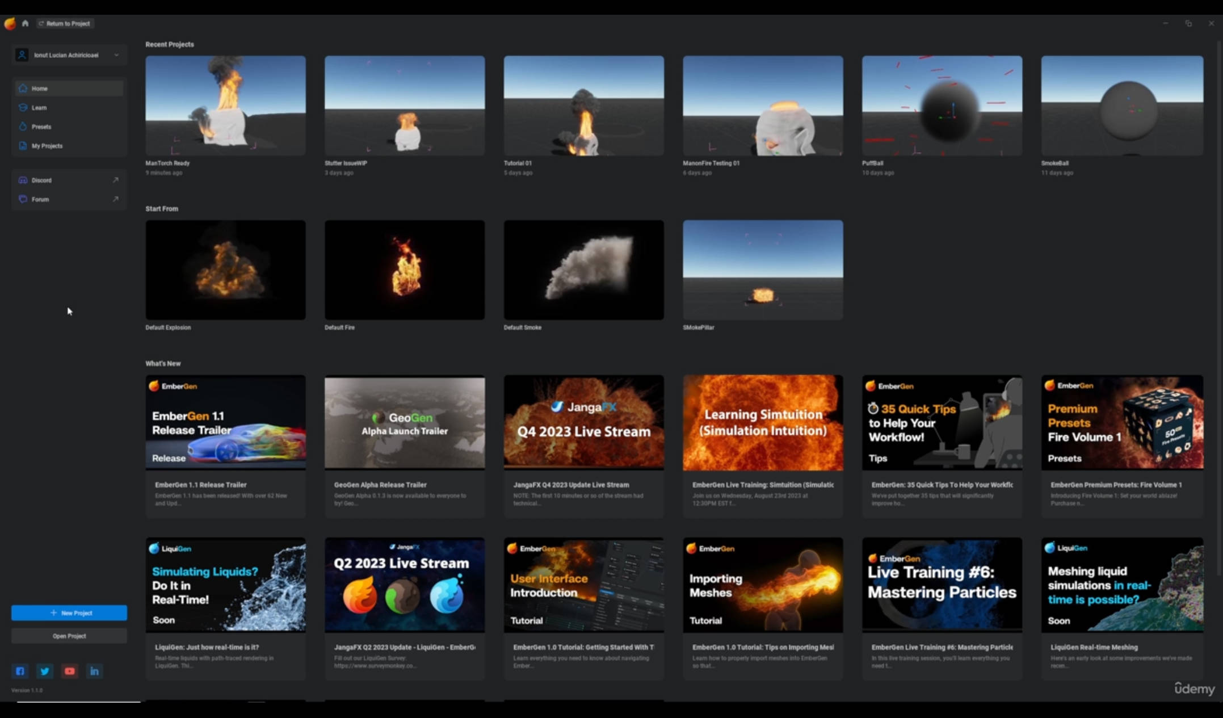
Task: Click 'EmberGen 1.1 Release Trailer' title text
Action: click(x=200, y=485)
